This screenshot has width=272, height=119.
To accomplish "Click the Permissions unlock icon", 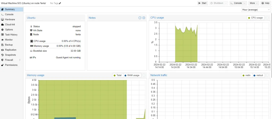I will (2, 65).
